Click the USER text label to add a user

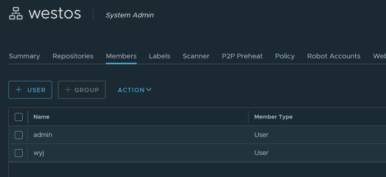click(36, 90)
